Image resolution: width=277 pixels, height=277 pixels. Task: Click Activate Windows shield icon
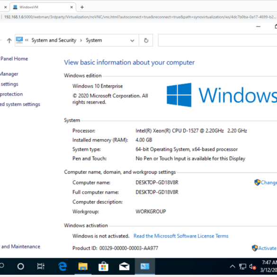point(255,248)
